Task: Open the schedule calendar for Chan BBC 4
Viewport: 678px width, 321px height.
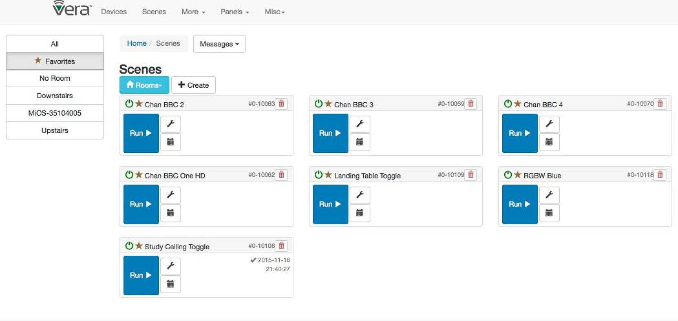Action: pos(549,142)
